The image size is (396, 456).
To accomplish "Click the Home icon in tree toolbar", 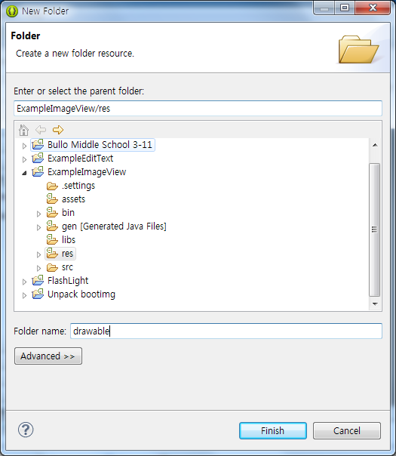I will click(x=23, y=130).
